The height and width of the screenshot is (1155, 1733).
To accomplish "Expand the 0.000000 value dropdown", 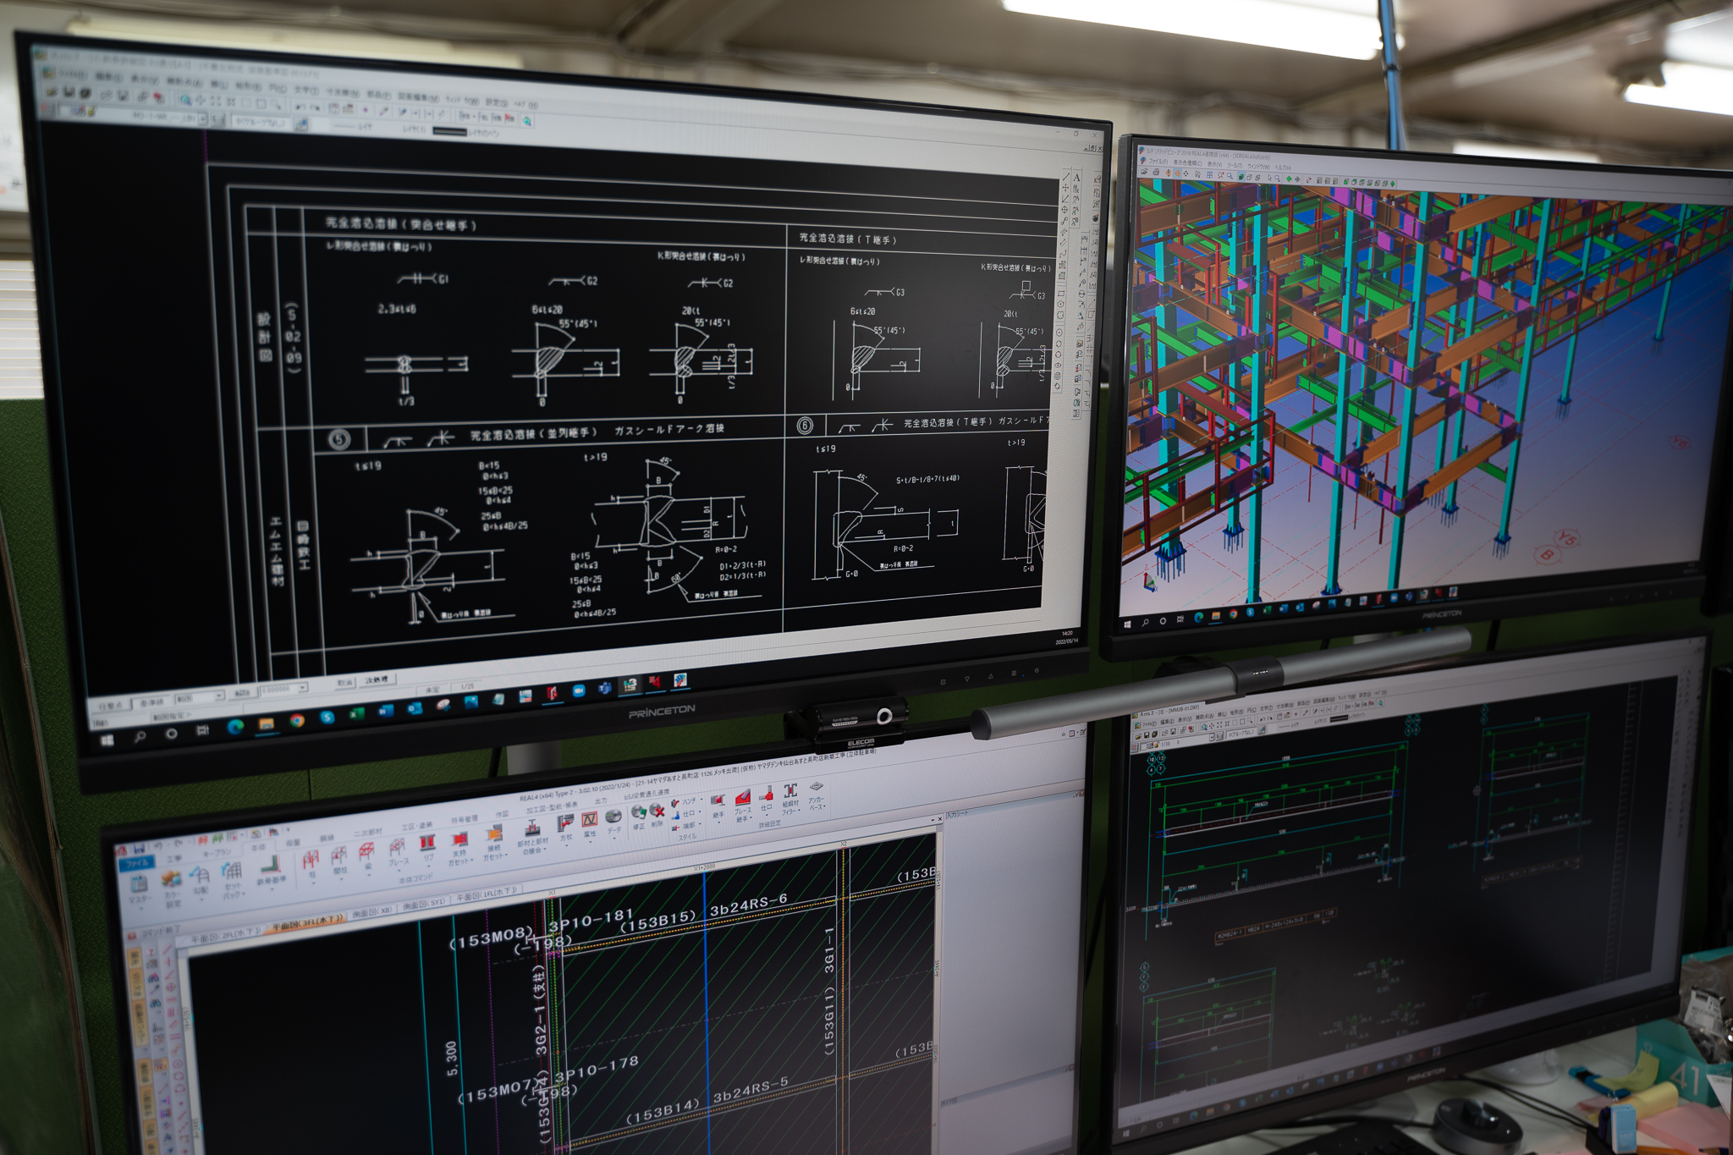I will pos(302,688).
